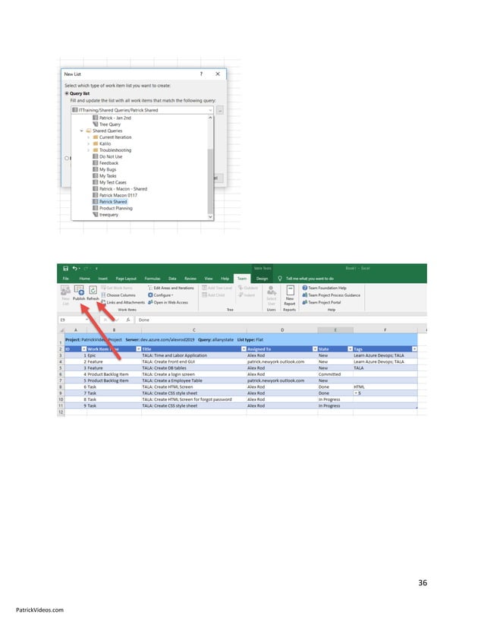The image size is (484, 627).
Task: Click the Indent command
Action: point(247,295)
